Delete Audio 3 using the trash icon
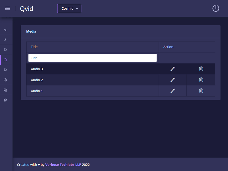Viewport: 228px width, 171px height. click(x=201, y=69)
